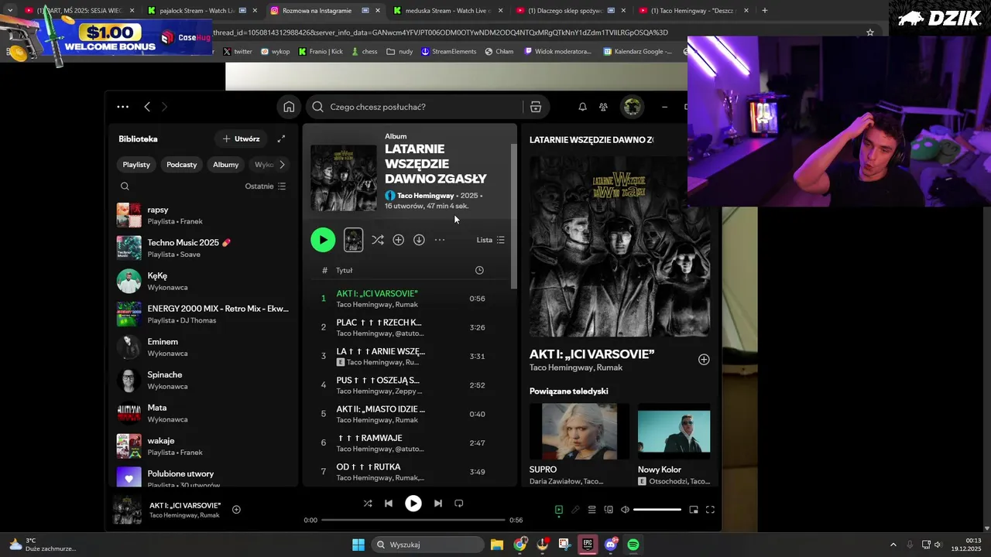Toggle shuffle in the player bar

pos(368,503)
